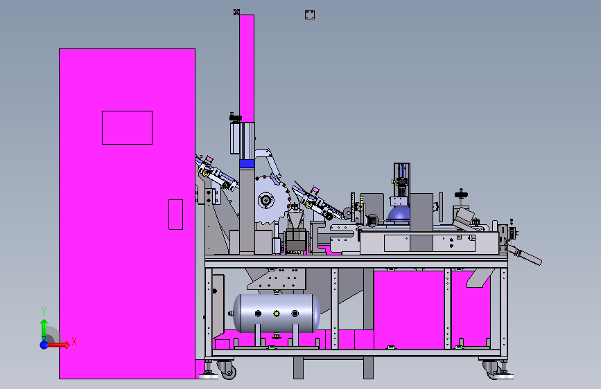Select the rectangular window on the magenta cabinet
This screenshot has height=389, width=601.
(128, 128)
